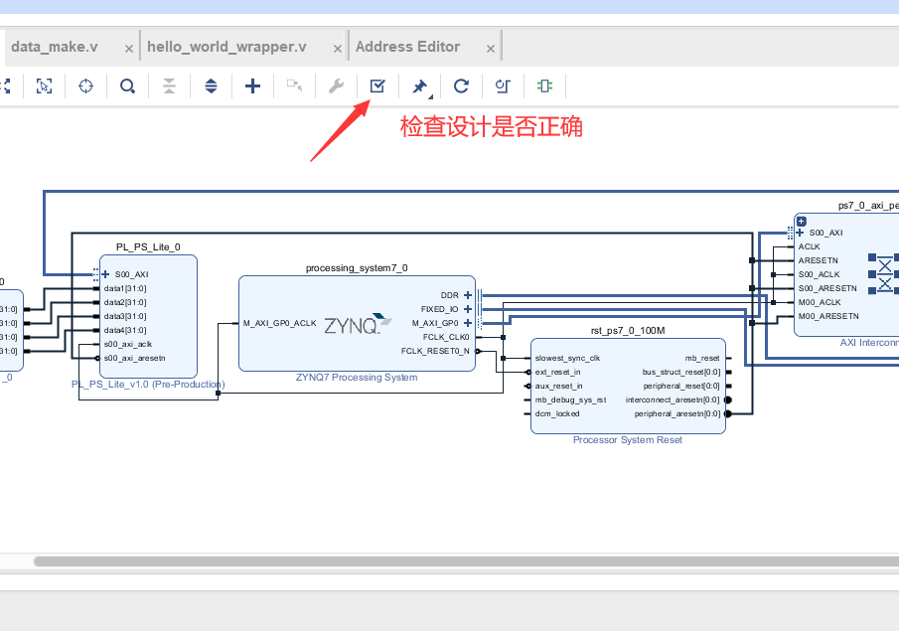899x639 pixels.
Task: Select the data1[31:0] port
Action: pyautogui.click(x=125, y=288)
